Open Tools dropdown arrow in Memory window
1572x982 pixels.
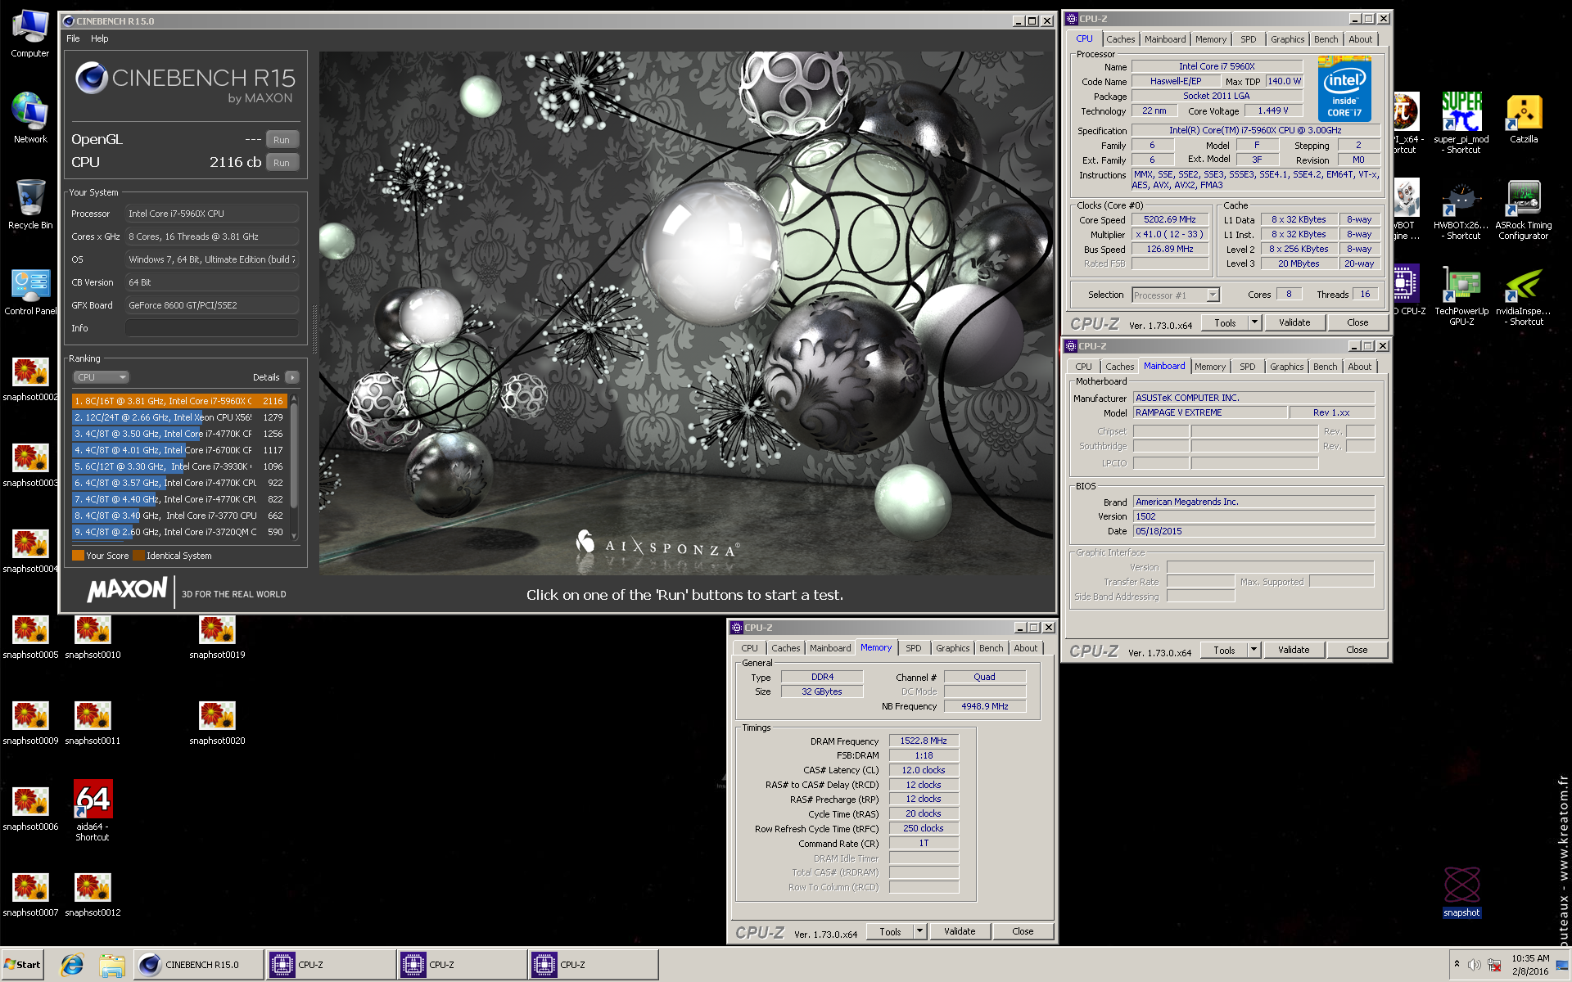point(919,931)
